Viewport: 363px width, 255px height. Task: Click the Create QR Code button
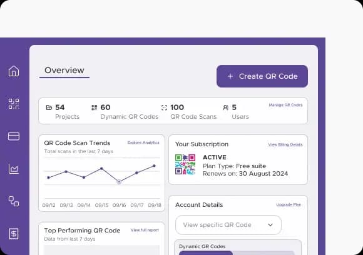pyautogui.click(x=262, y=76)
